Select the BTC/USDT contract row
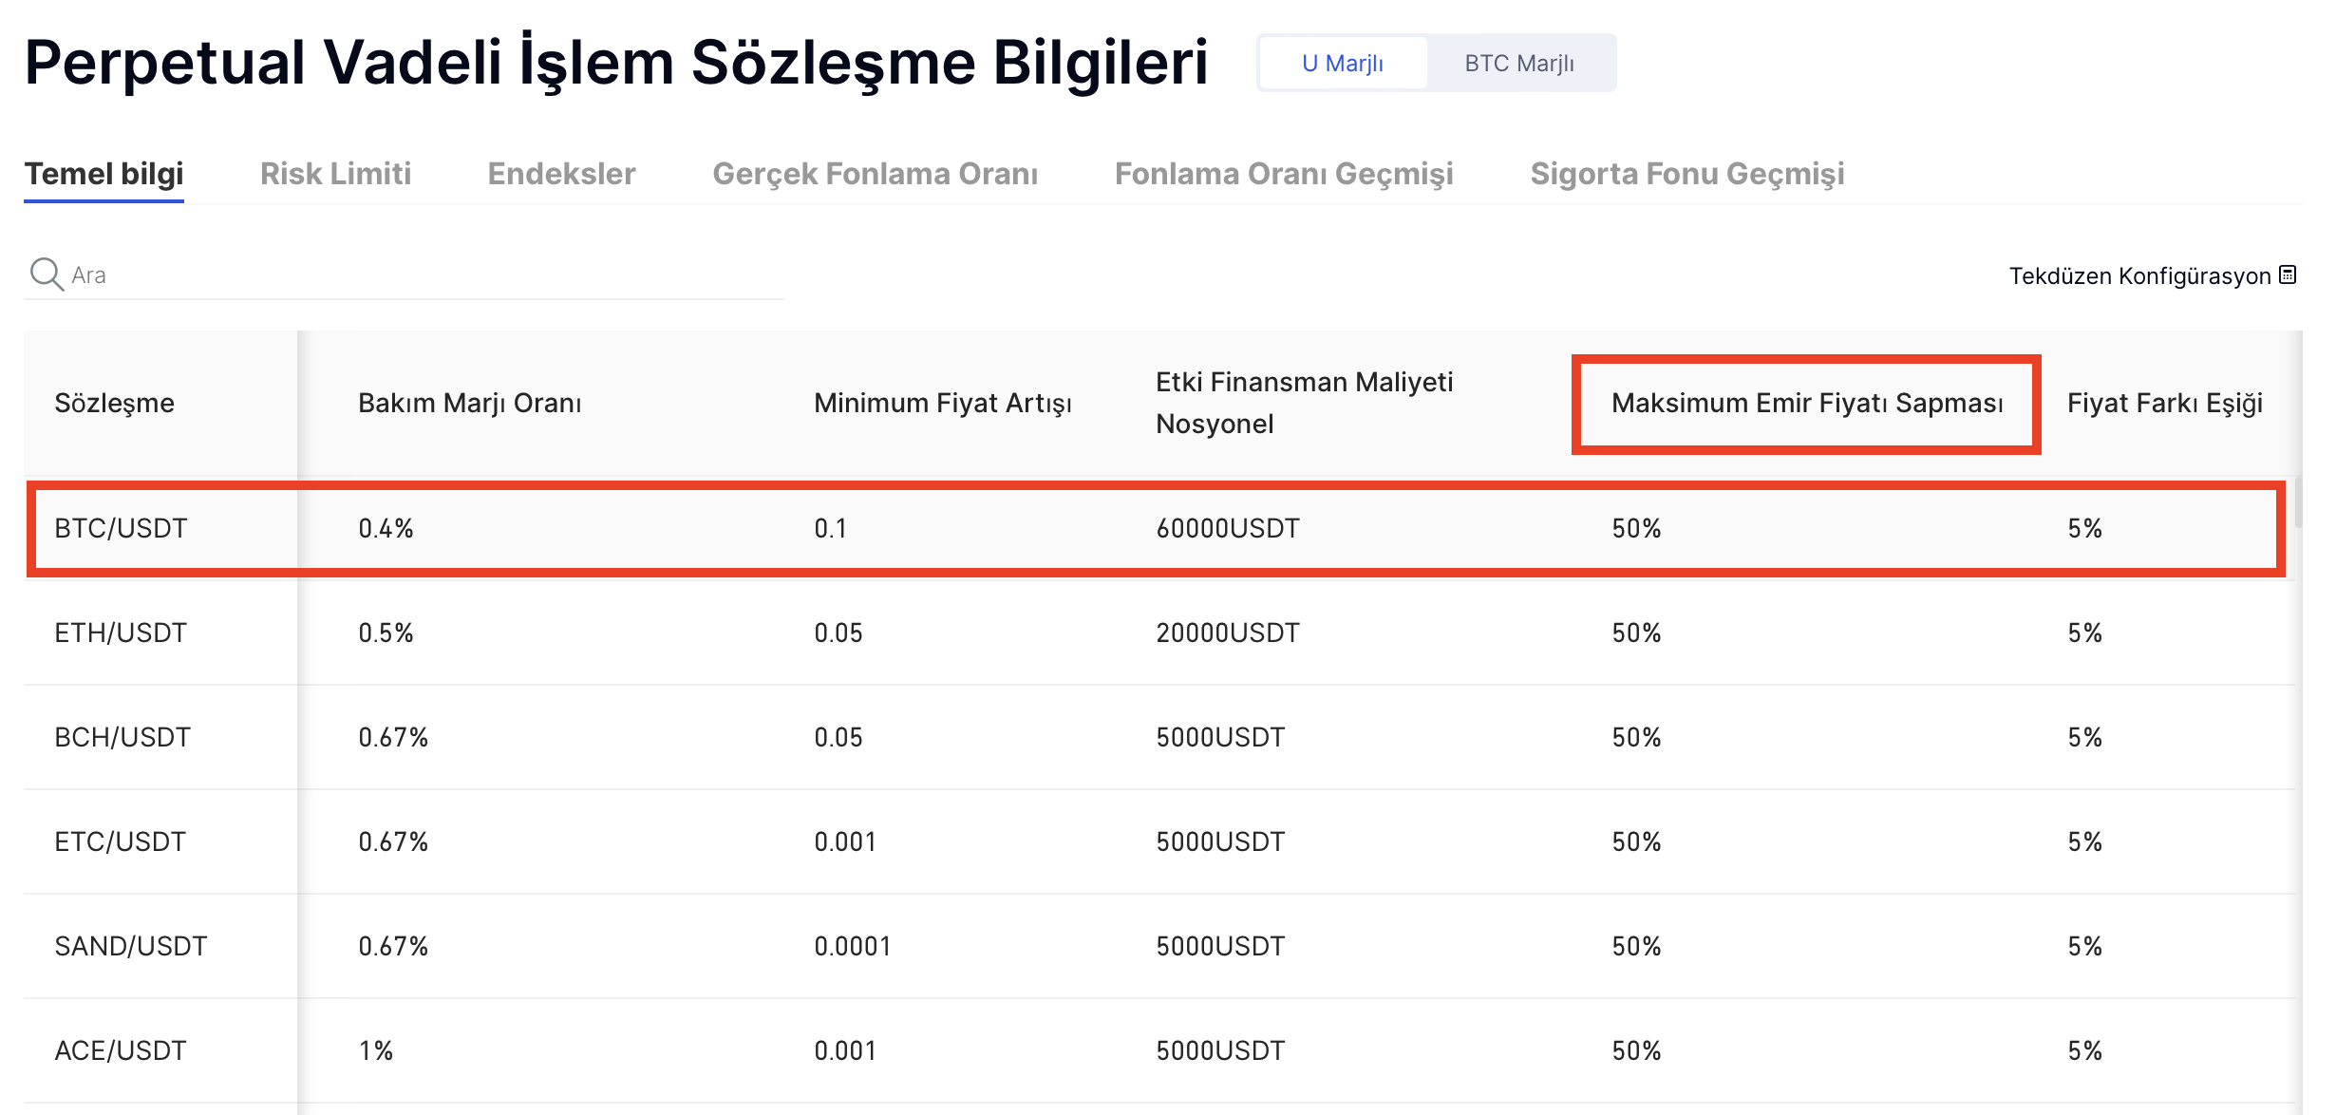Viewport: 2336px width, 1115px height. [121, 528]
